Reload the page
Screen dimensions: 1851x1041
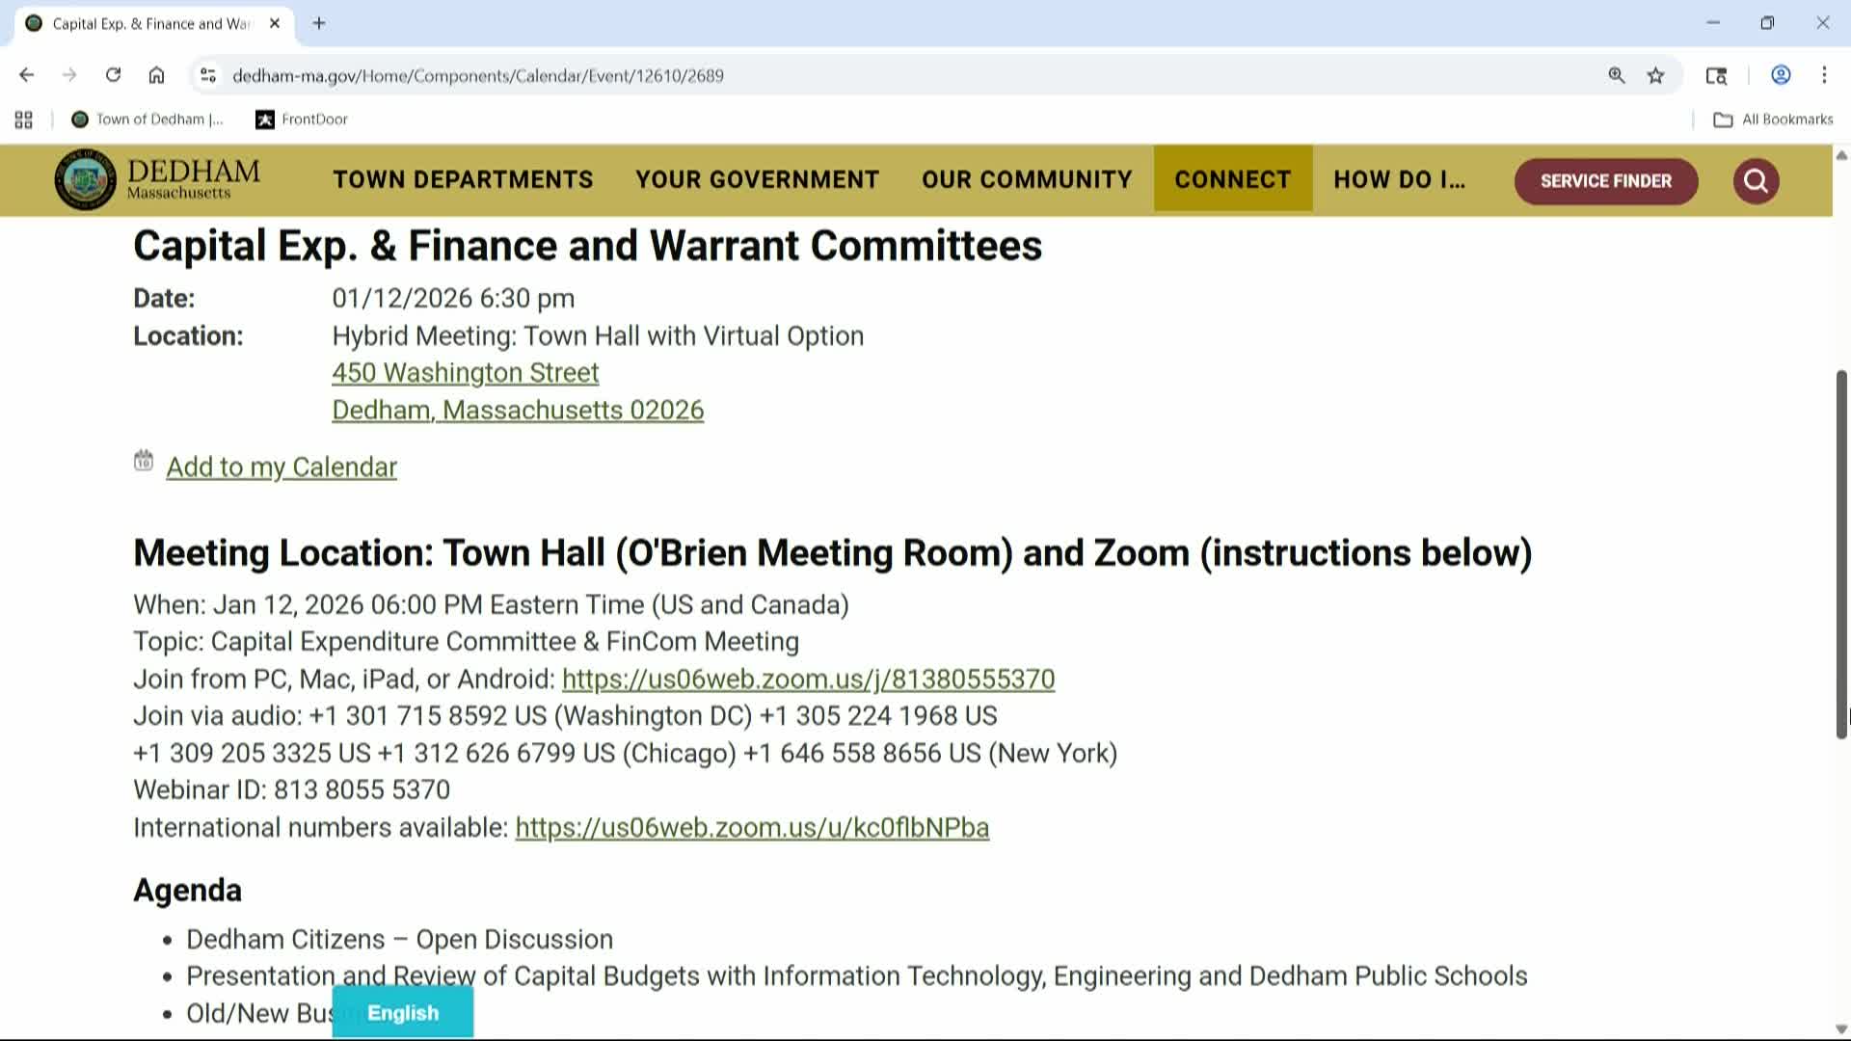(x=113, y=74)
